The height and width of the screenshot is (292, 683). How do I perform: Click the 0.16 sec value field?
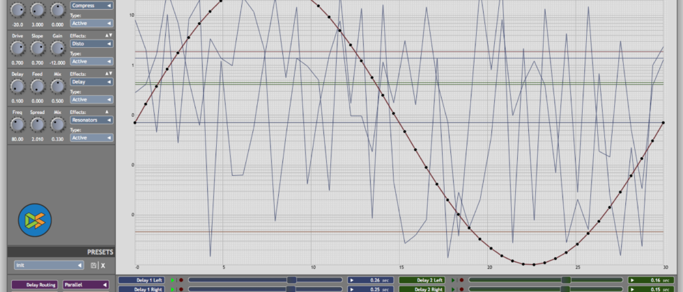[651, 280]
